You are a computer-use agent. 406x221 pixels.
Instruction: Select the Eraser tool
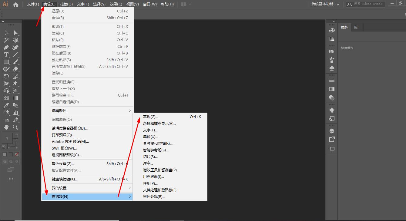(15, 69)
